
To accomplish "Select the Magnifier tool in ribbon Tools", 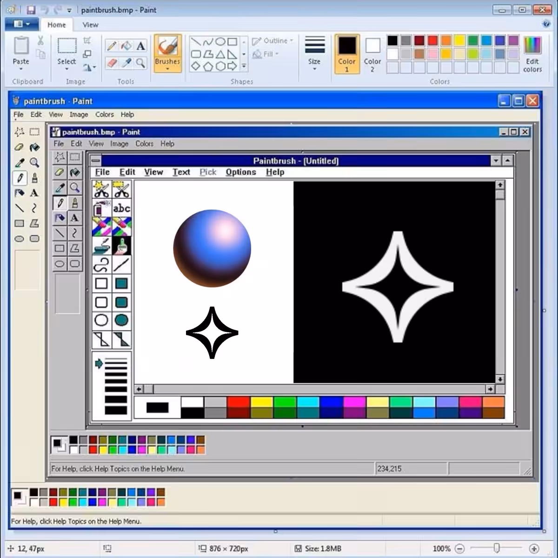I will pos(140,63).
